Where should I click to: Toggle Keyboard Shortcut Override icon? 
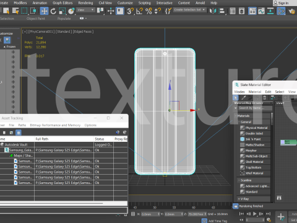[120, 11]
